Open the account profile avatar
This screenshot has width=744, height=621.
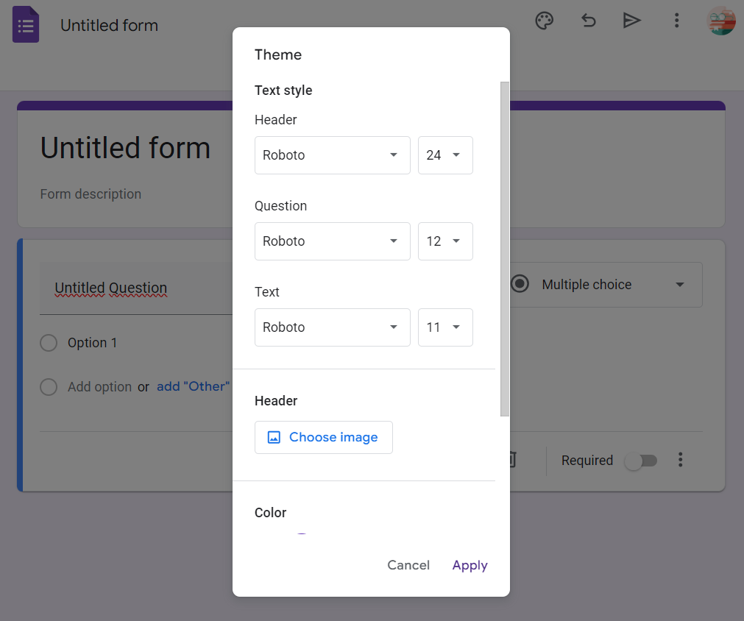pos(720,21)
